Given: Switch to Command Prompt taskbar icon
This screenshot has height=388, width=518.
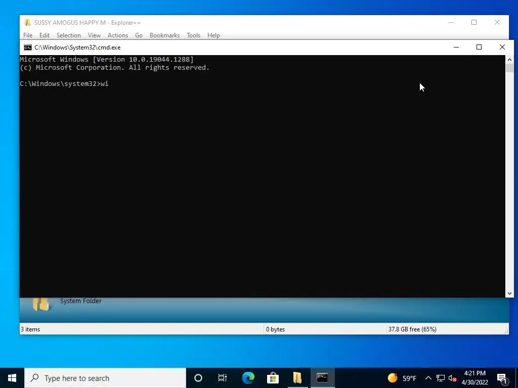Looking at the screenshot, I should (x=322, y=378).
